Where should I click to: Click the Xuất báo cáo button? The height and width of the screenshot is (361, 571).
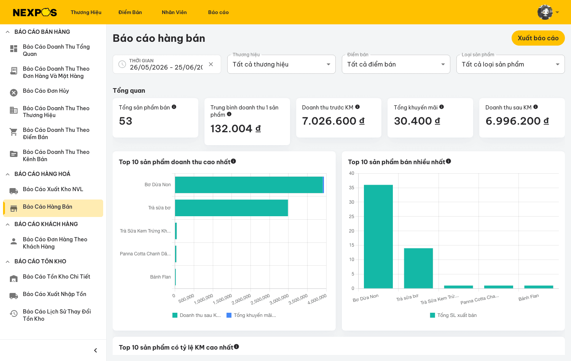point(538,38)
